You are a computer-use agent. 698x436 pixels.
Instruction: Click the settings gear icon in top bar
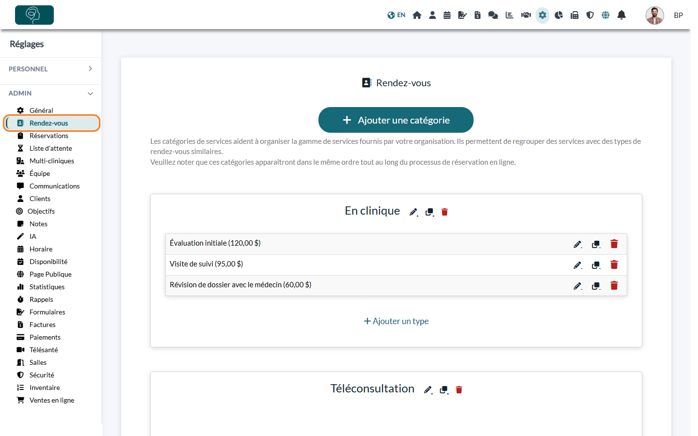[542, 15]
